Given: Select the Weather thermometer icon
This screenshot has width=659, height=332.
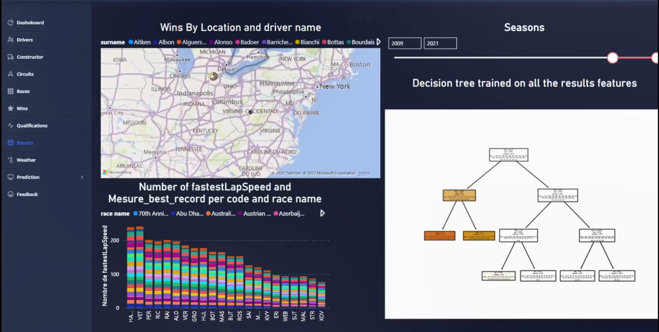Looking at the screenshot, I should pos(10,160).
